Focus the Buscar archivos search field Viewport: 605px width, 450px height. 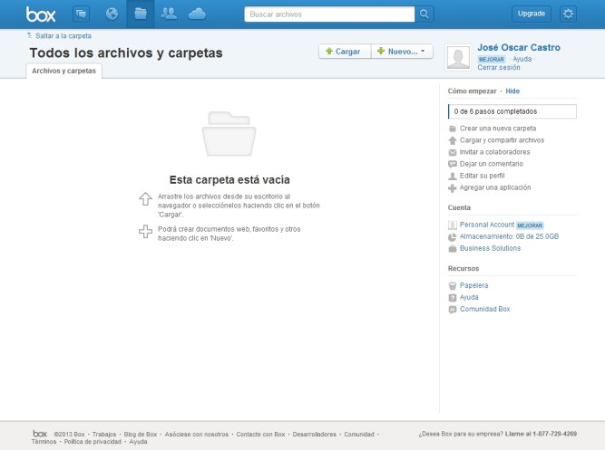(330, 14)
